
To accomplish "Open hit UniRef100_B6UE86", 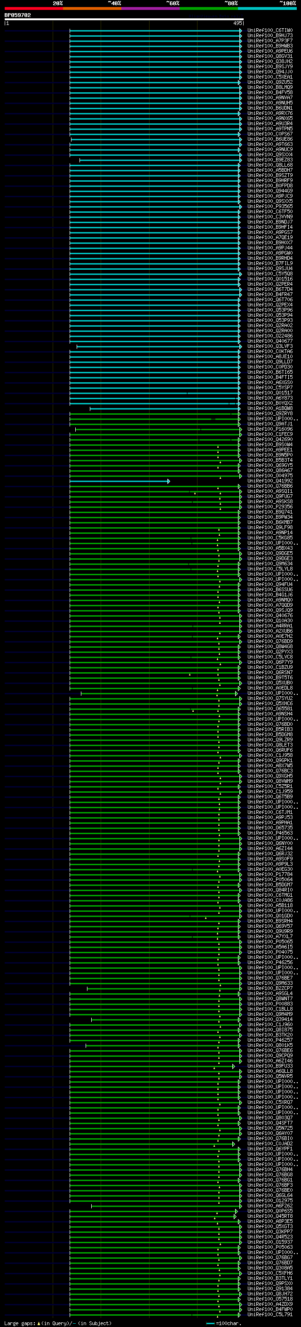I will pos(270,139).
